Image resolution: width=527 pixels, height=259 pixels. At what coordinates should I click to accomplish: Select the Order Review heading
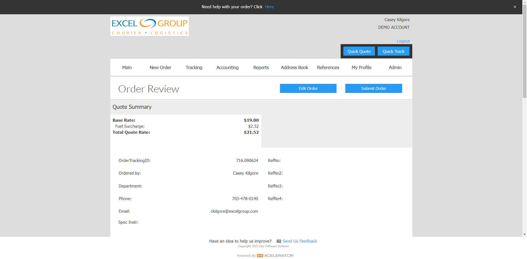(148, 89)
